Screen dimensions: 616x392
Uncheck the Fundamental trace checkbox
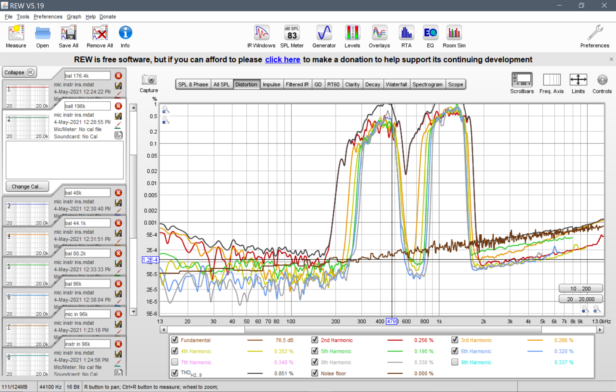tap(175, 340)
